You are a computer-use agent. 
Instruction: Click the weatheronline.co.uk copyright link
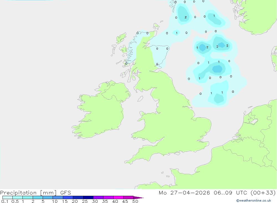(253, 201)
